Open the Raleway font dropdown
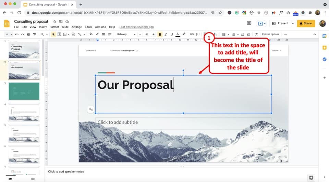The height and width of the screenshot is (182, 329). coord(126,34)
